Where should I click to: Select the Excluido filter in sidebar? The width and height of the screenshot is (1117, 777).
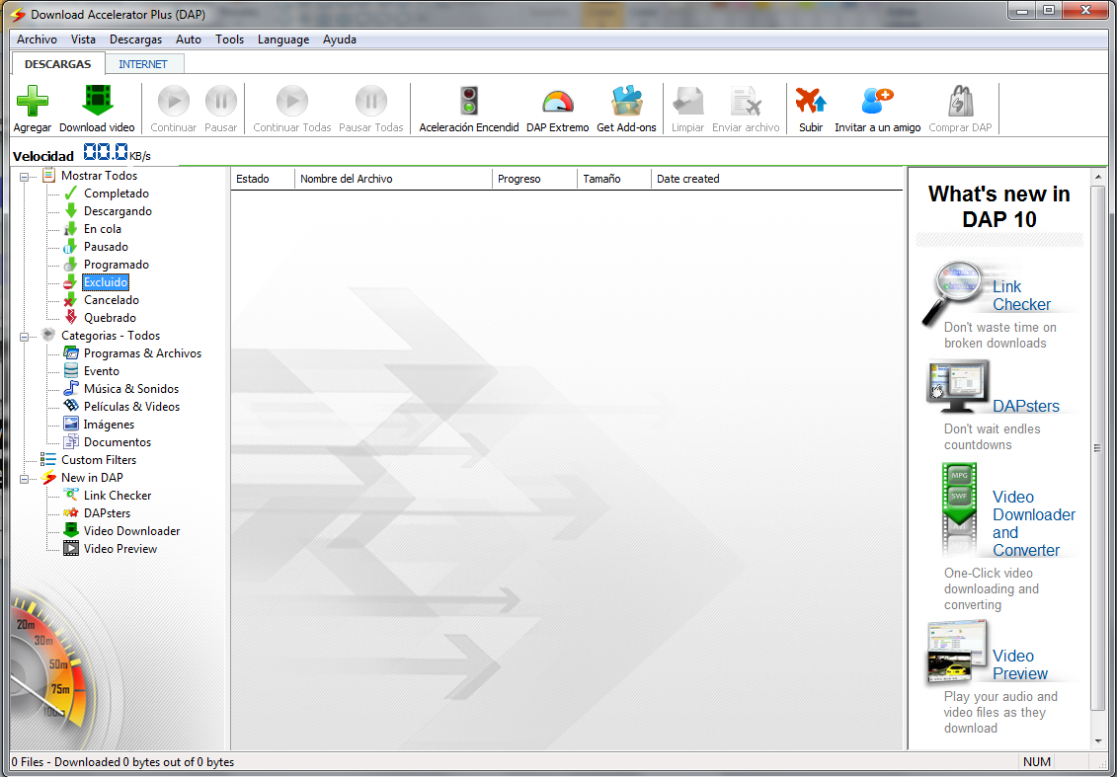click(x=105, y=281)
